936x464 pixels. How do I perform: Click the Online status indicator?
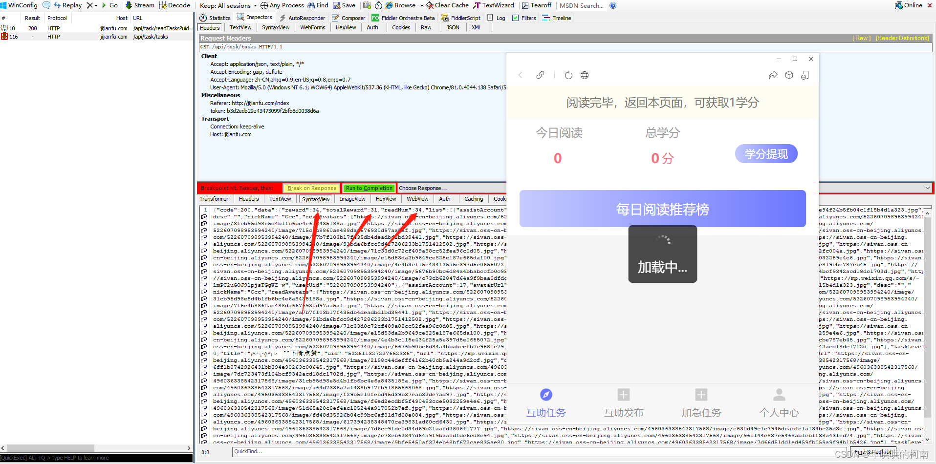pyautogui.click(x=909, y=5)
